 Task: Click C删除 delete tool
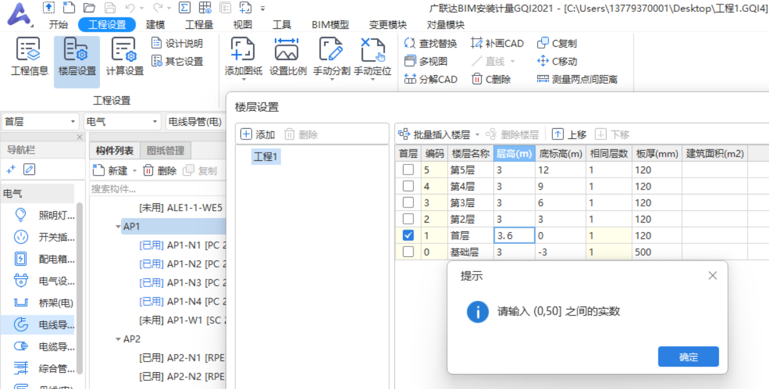point(491,79)
